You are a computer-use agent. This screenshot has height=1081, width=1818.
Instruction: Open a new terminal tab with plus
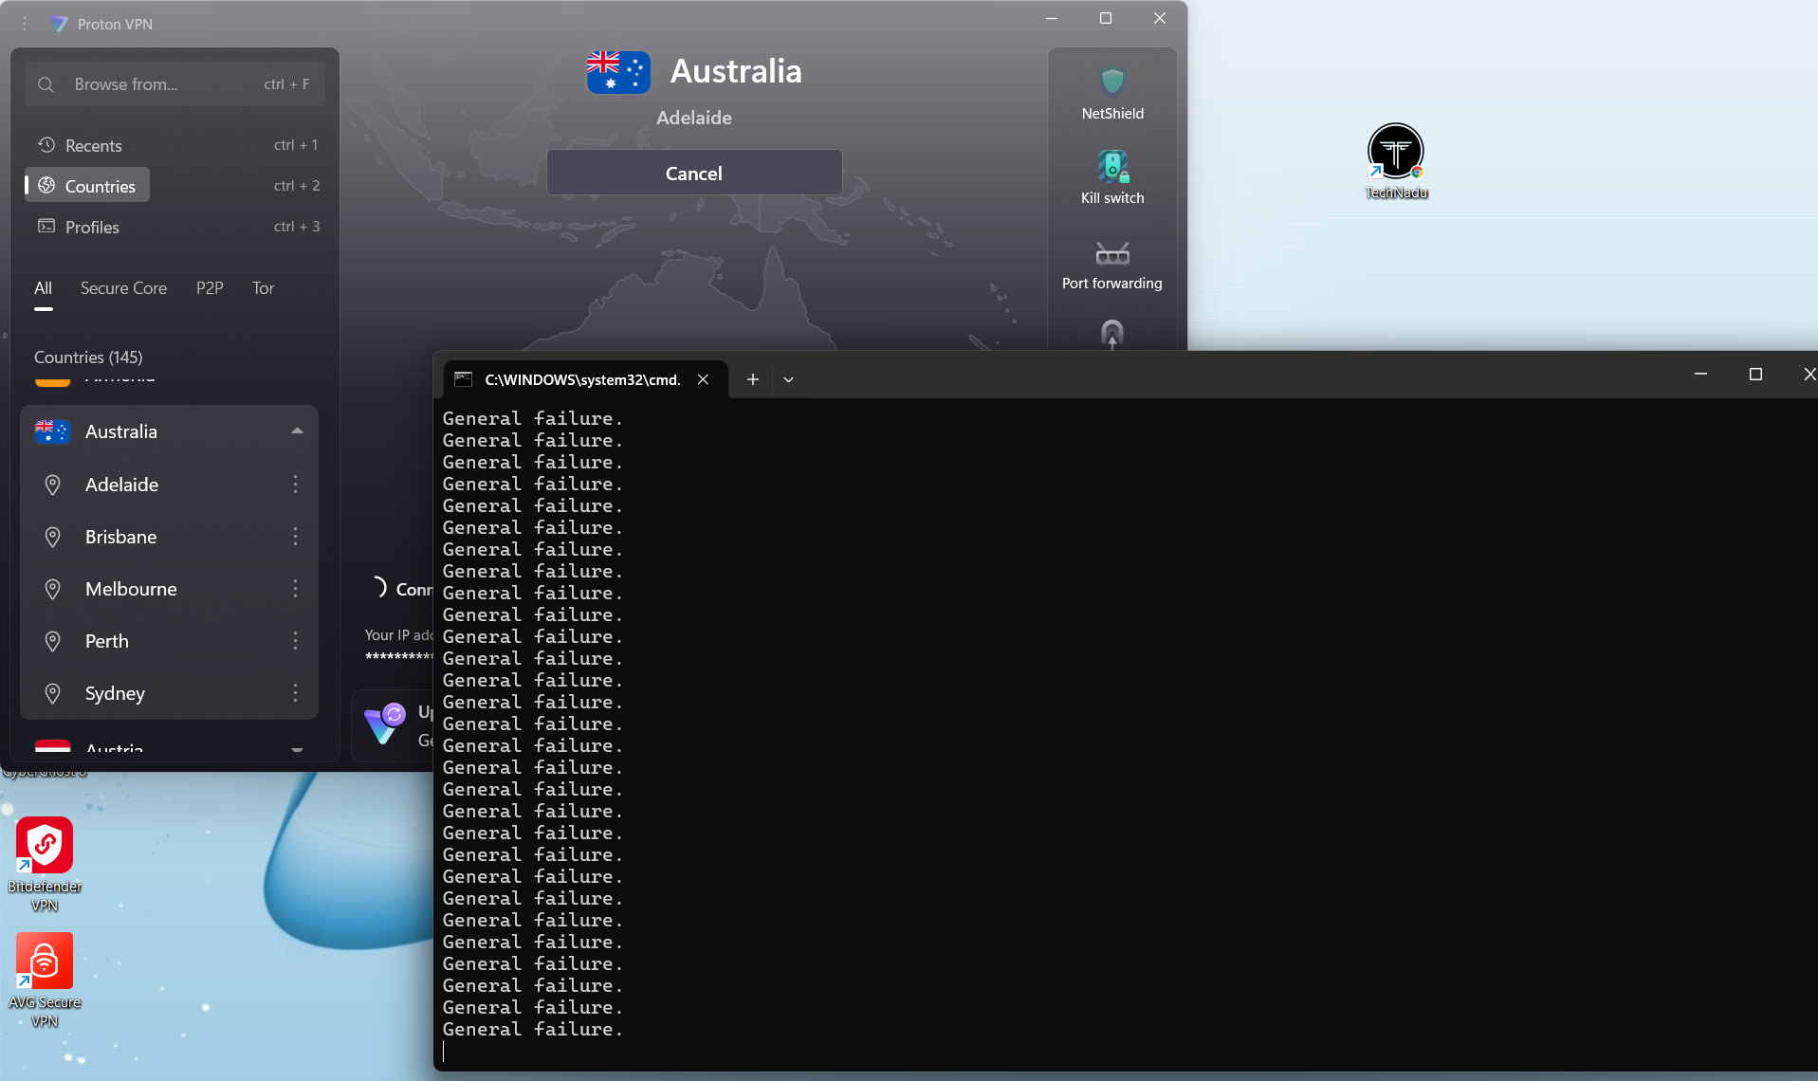coord(752,379)
